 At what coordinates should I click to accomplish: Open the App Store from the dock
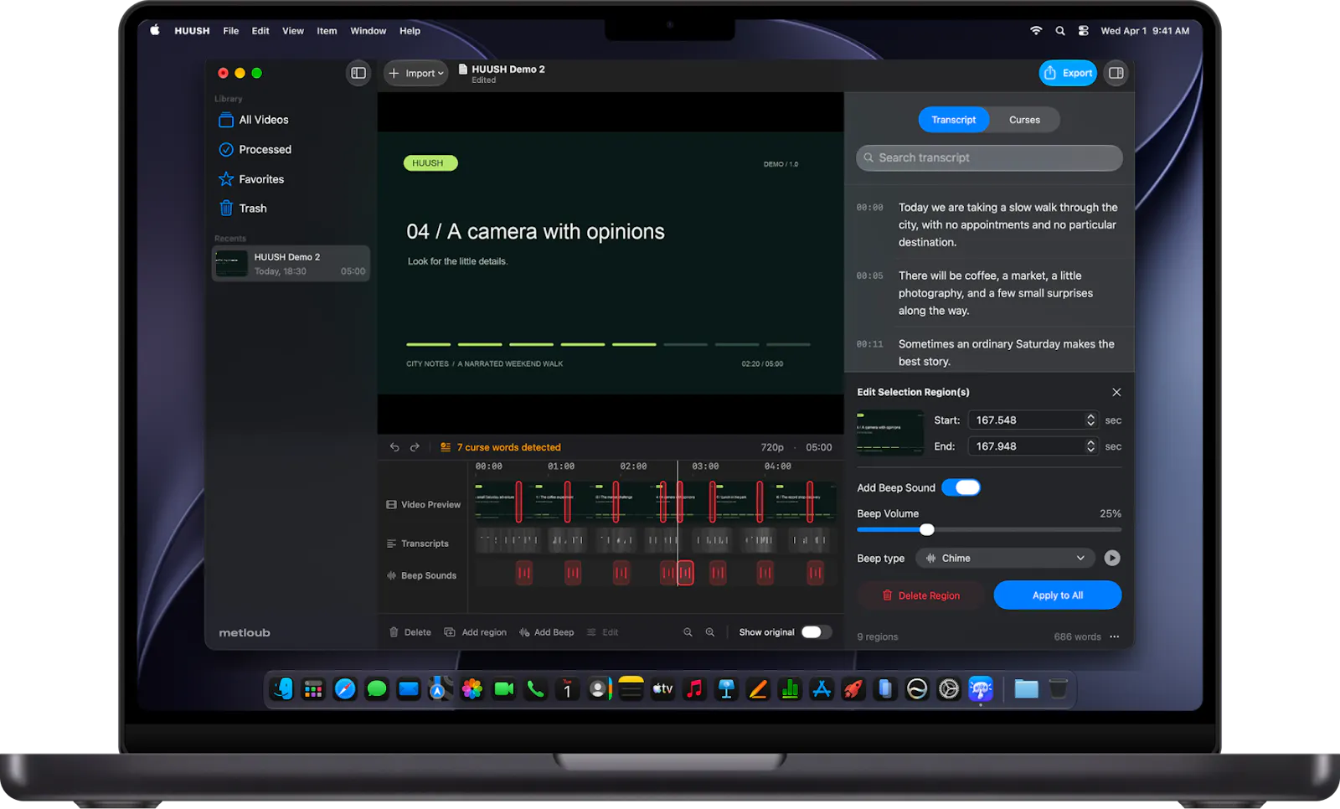coord(822,689)
